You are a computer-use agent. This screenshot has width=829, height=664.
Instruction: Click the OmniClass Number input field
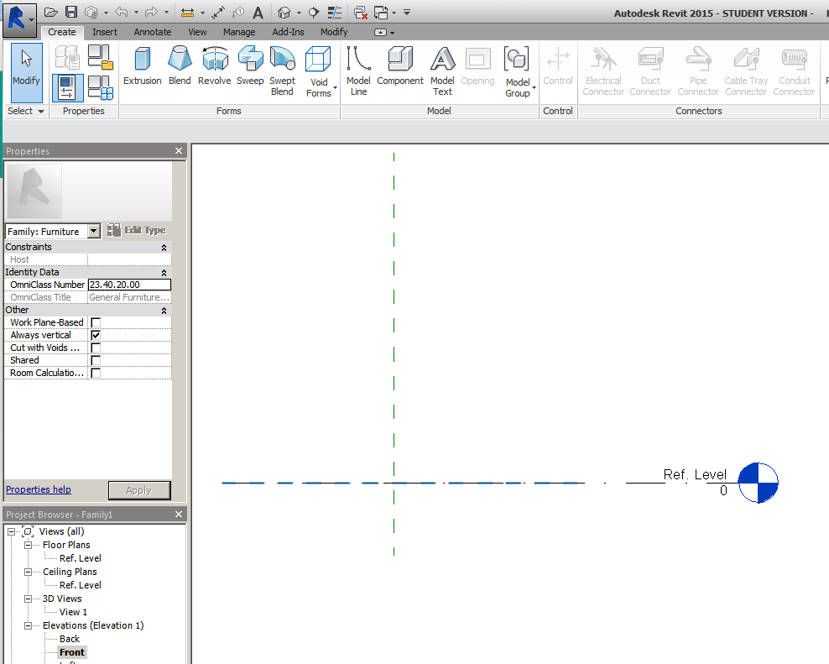pos(128,284)
